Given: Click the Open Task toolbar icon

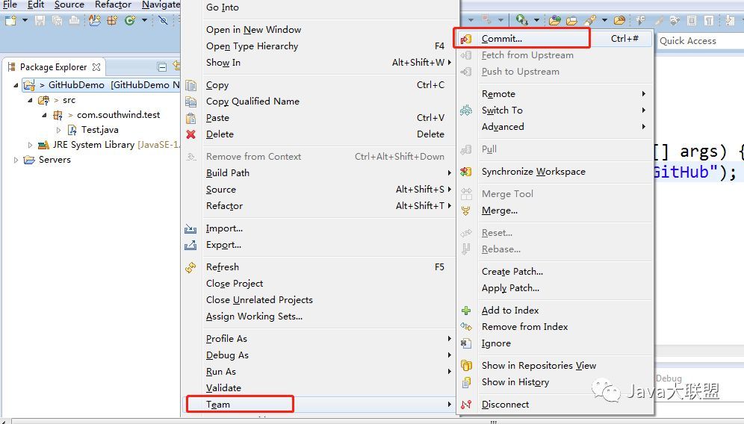Looking at the screenshot, I should click(571, 20).
